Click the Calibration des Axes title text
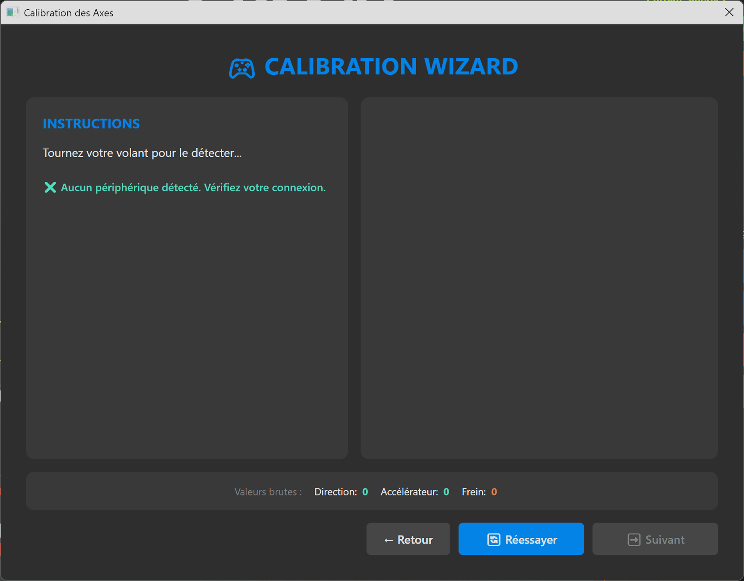The image size is (744, 581). pos(68,13)
